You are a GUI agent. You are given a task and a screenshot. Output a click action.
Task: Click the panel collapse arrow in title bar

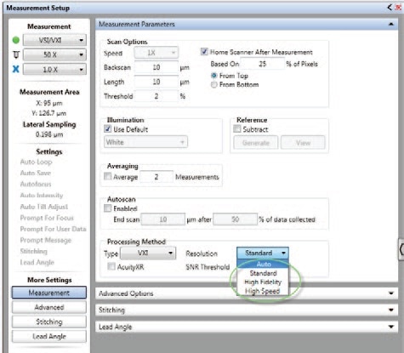[x=390, y=8]
